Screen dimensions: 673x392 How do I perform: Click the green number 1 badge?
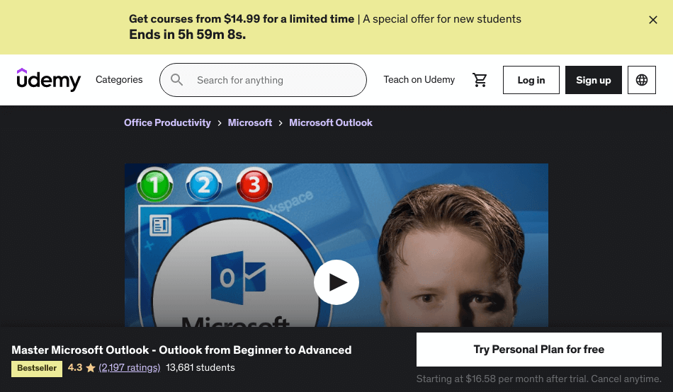[155, 185]
